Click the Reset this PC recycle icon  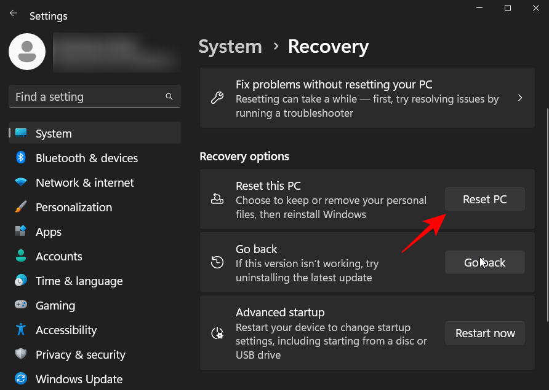[217, 198]
